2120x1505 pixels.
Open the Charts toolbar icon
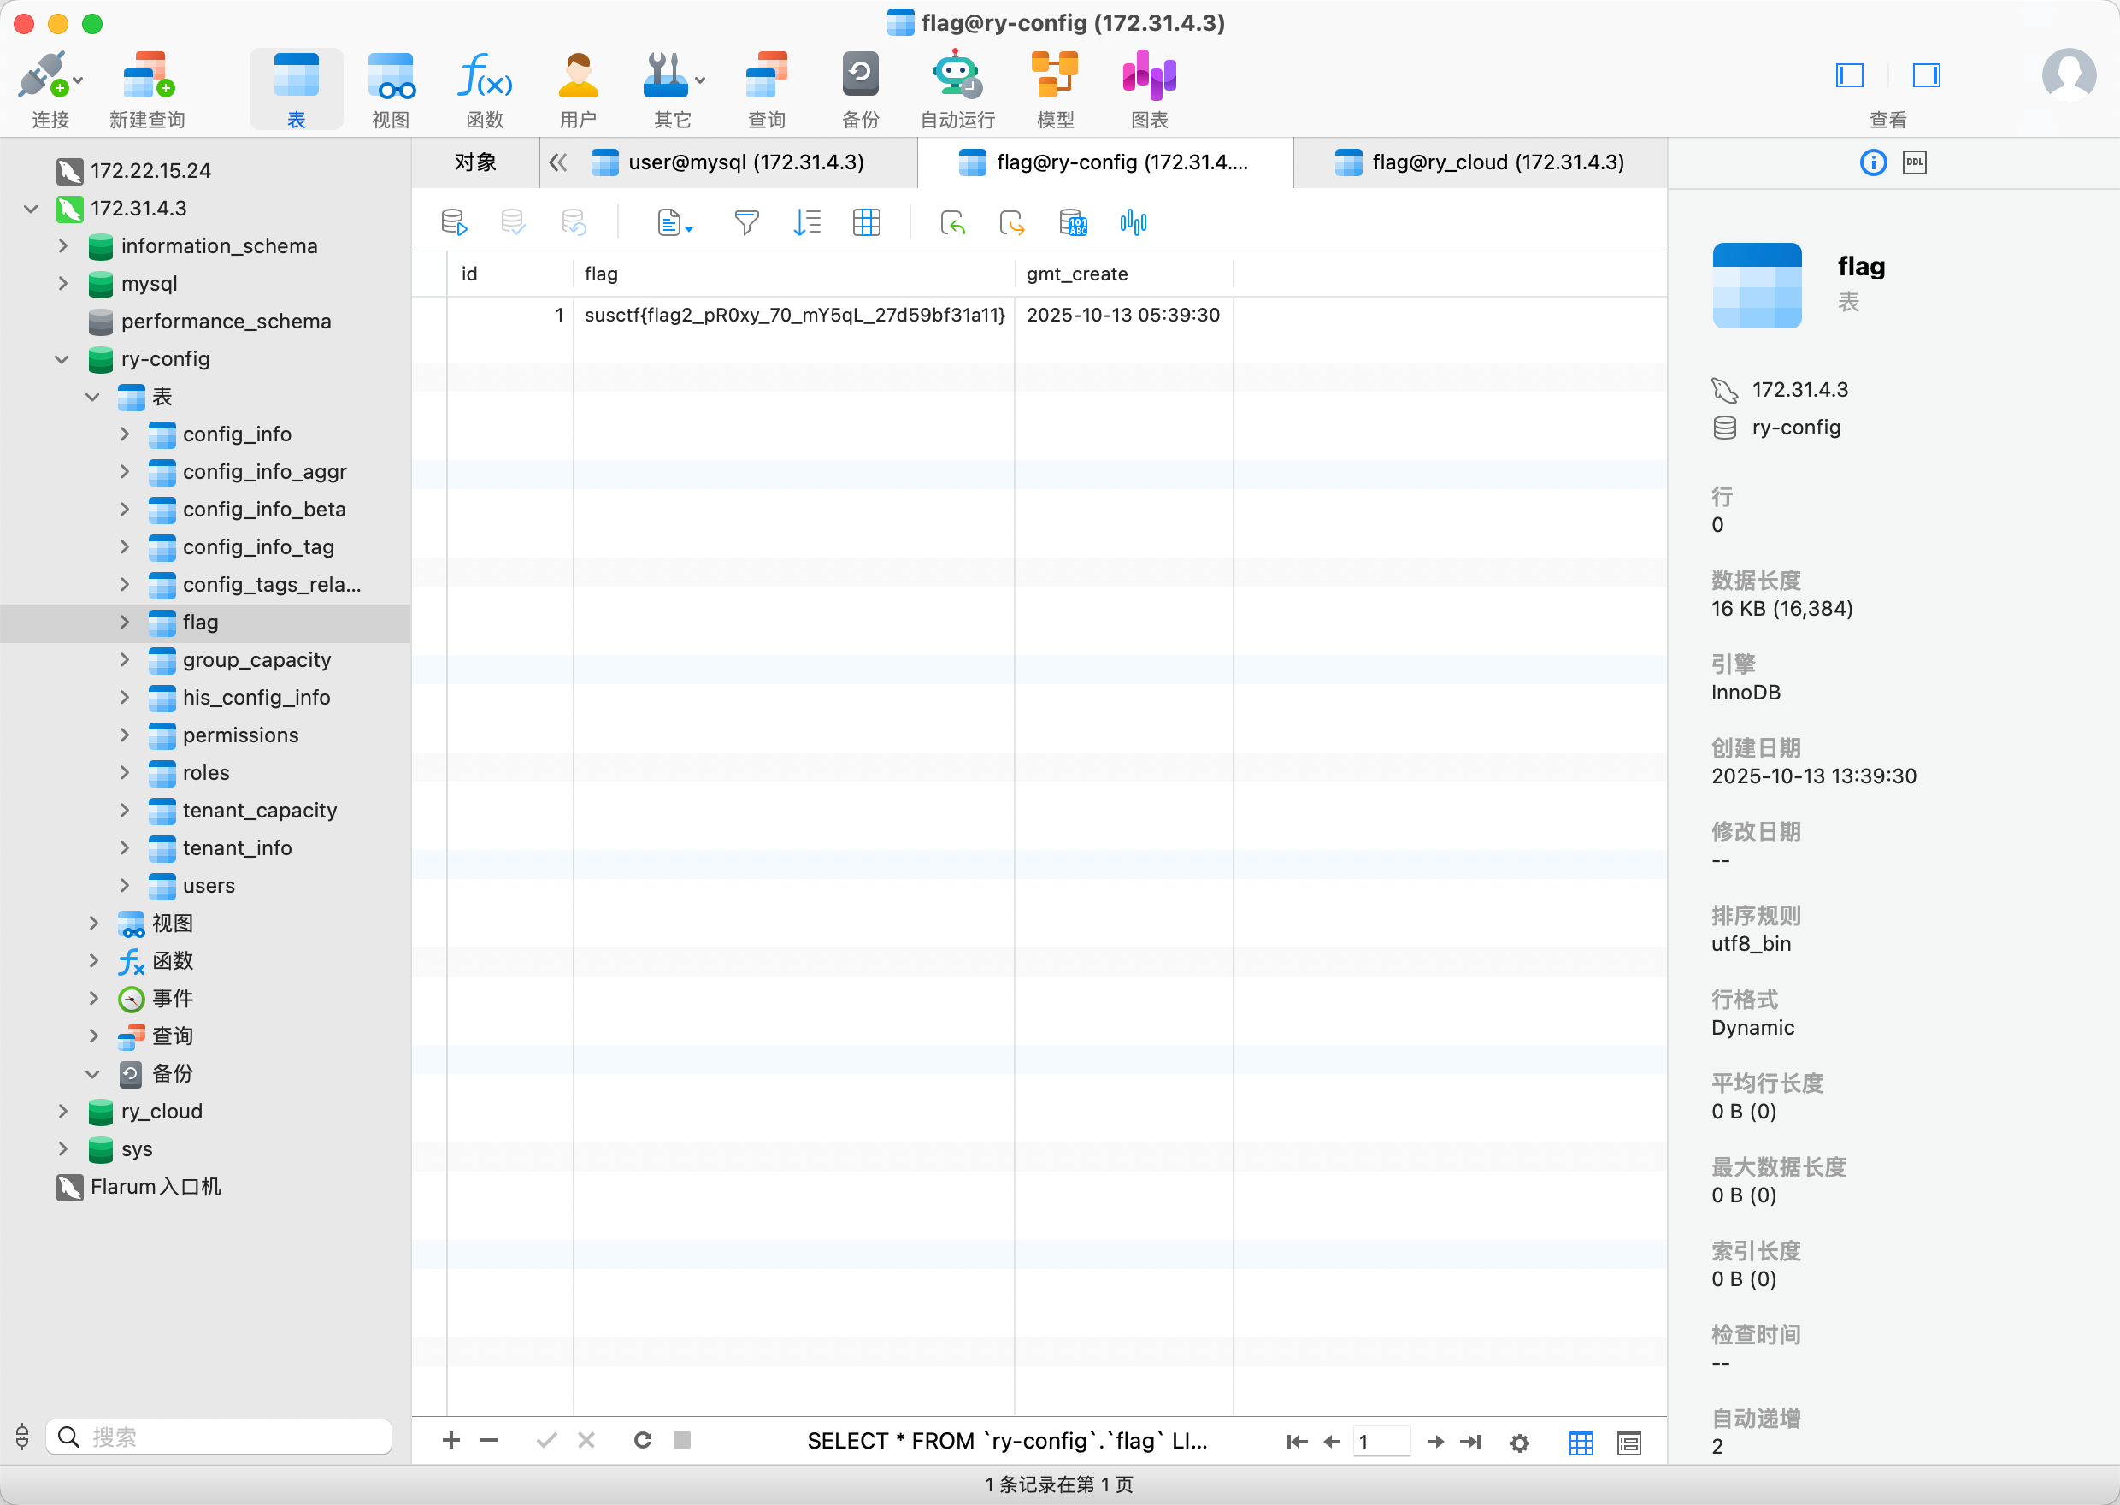coord(1148,76)
